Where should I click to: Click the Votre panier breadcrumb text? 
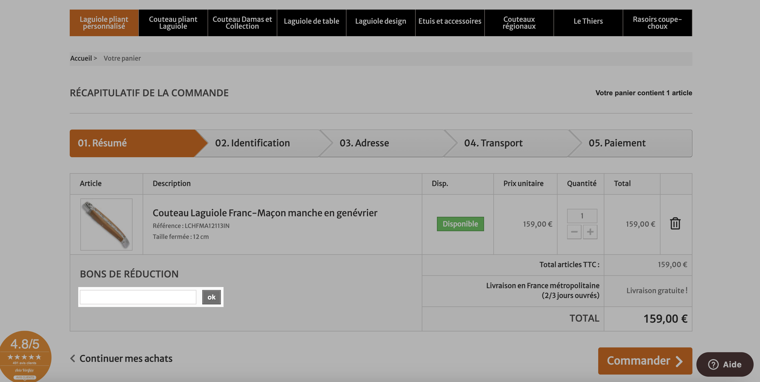click(x=122, y=59)
